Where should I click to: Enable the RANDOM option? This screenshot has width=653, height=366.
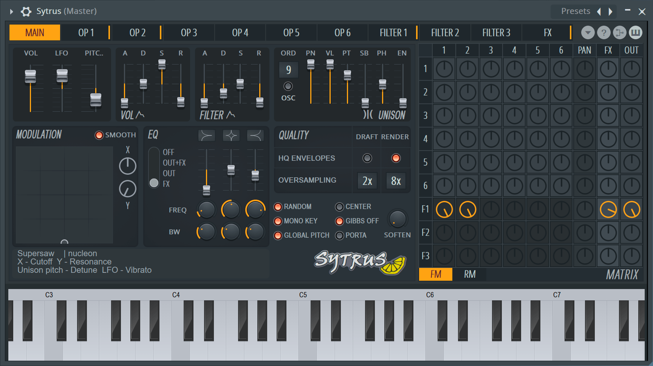278,207
